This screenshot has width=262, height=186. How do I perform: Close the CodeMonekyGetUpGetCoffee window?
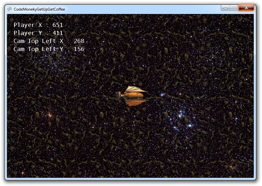point(246,8)
